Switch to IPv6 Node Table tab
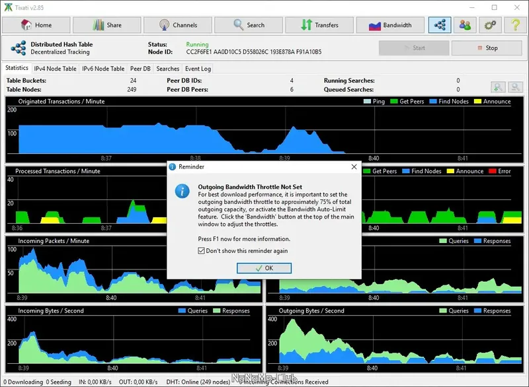The width and height of the screenshot is (529, 387). point(103,69)
